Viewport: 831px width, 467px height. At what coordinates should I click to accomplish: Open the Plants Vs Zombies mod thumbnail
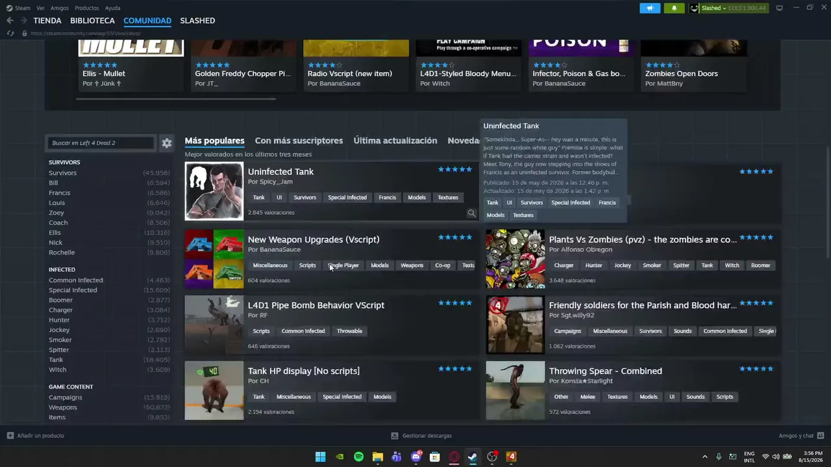[x=515, y=259]
